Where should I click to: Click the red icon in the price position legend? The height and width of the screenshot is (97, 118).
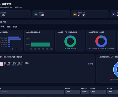(x=111, y=79)
